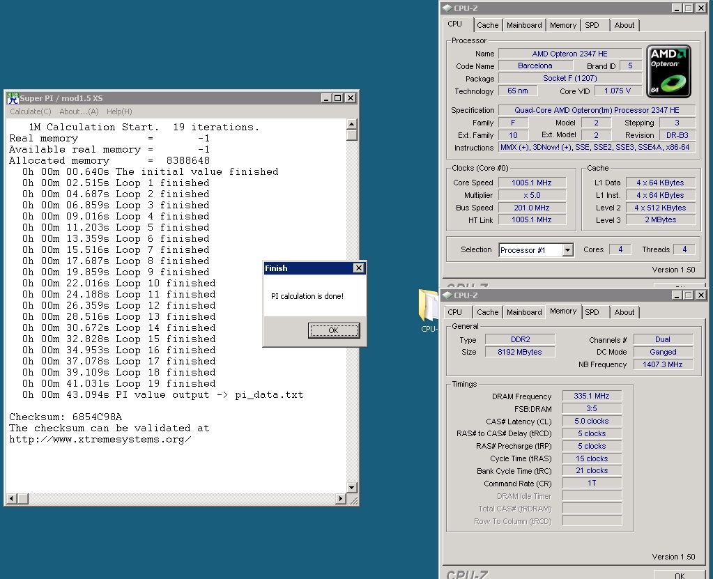Open the About...(A) menu in Super PI
The height and width of the screenshot is (579, 713).
point(79,111)
